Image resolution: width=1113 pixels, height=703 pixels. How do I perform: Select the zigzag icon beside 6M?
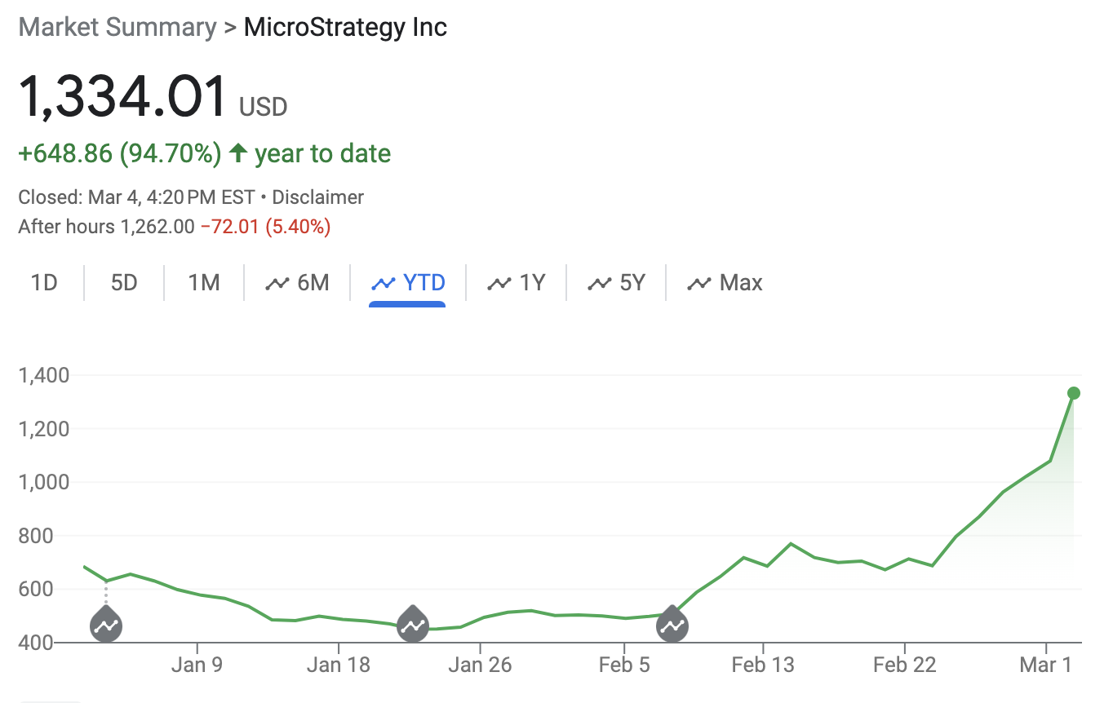277,282
